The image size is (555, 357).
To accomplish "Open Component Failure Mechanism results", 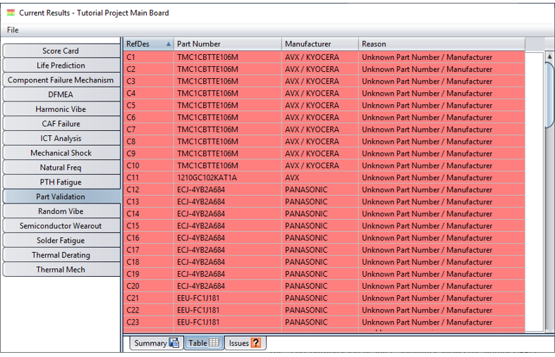I will 61,80.
